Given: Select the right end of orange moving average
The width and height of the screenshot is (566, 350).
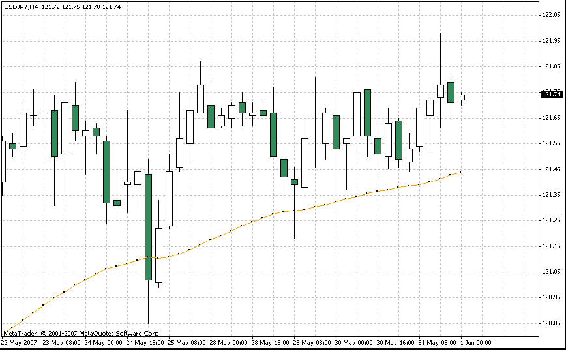Looking at the screenshot, I should (460, 172).
